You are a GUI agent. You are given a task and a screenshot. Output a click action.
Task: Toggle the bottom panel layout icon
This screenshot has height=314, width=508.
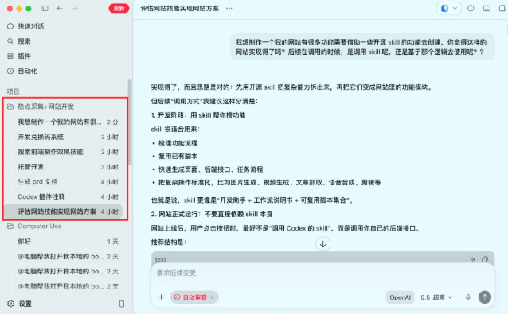click(487, 9)
